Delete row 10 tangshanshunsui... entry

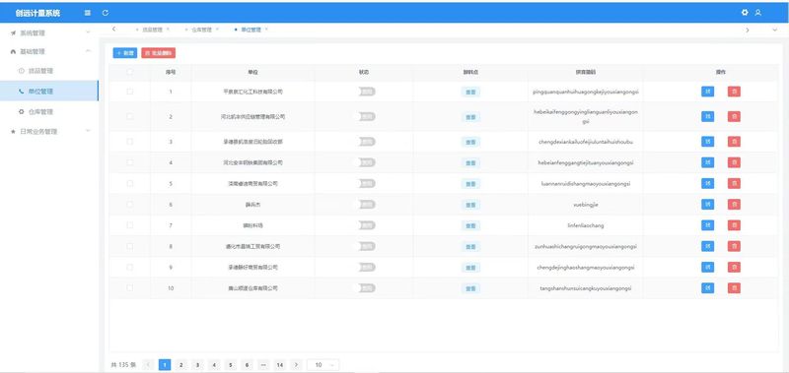pyautogui.click(x=734, y=288)
